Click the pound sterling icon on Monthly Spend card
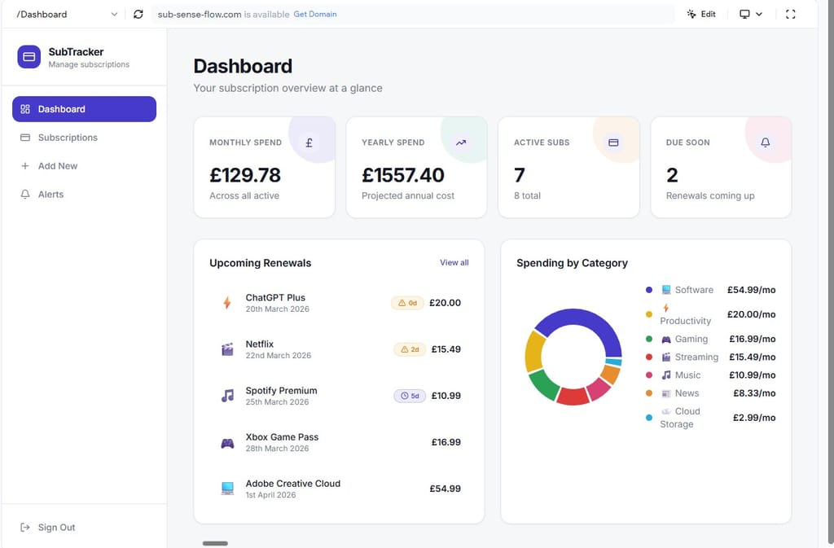Screen dimensions: 834x548 pyautogui.click(x=309, y=142)
